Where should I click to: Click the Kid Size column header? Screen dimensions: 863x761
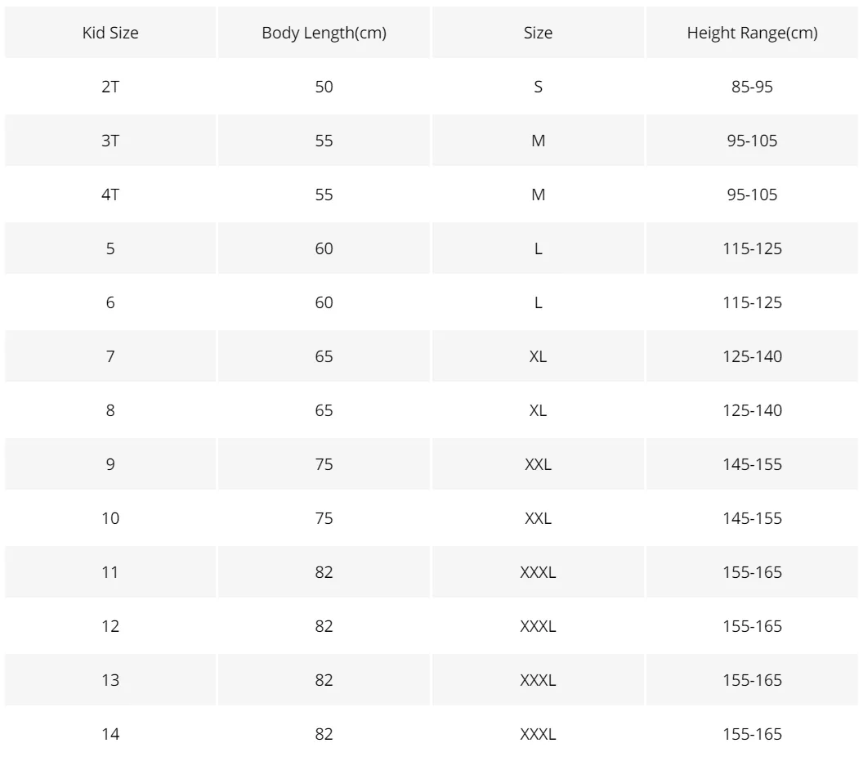coord(110,33)
